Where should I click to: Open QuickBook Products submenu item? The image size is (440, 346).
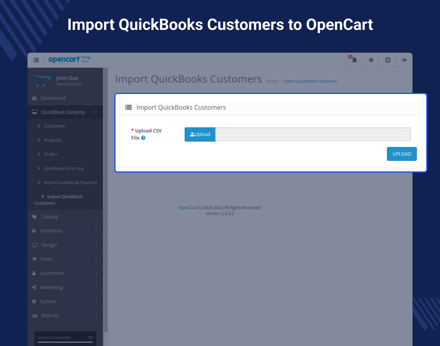coord(65,140)
